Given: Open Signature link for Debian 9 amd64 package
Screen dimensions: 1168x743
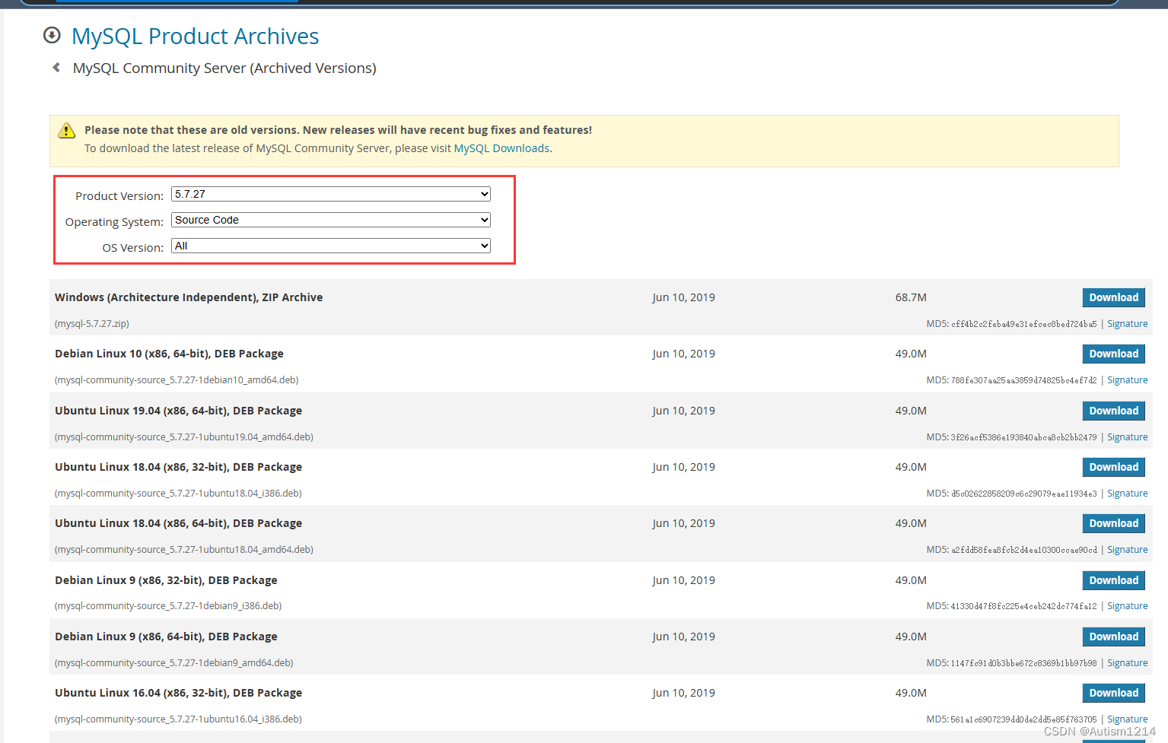Looking at the screenshot, I should click(1127, 663).
